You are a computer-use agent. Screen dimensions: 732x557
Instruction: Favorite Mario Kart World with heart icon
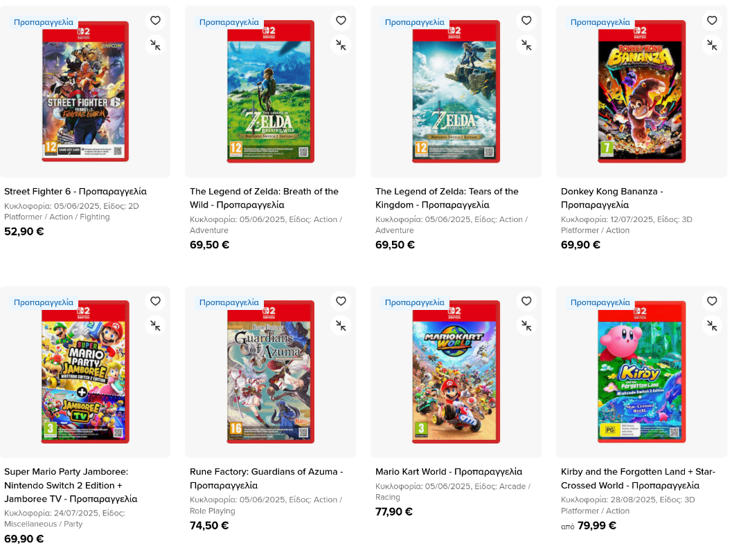(526, 301)
